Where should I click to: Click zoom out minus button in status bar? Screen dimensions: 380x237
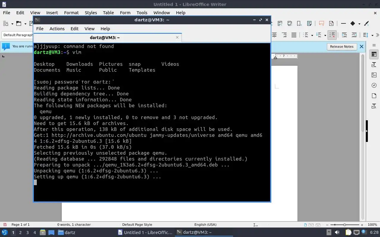point(327,225)
